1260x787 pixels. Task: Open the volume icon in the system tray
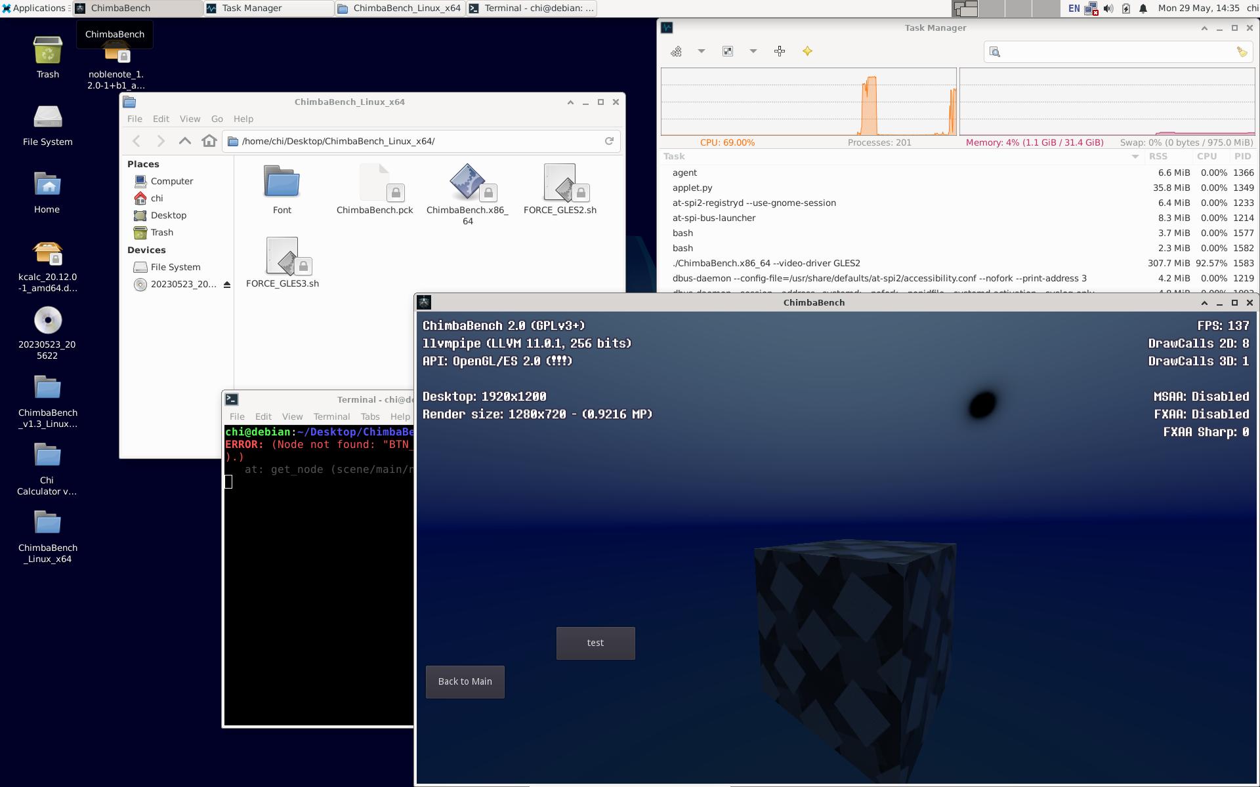pyautogui.click(x=1108, y=9)
